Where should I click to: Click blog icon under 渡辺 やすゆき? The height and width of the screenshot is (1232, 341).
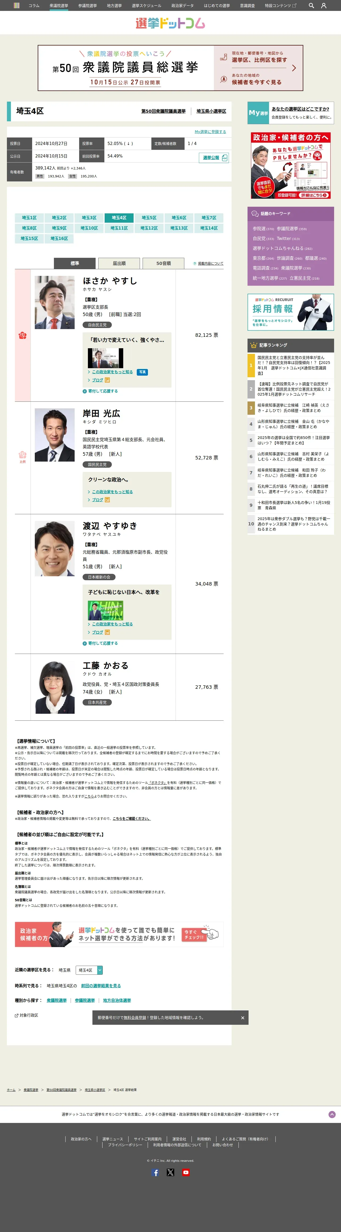pyautogui.click(x=108, y=632)
